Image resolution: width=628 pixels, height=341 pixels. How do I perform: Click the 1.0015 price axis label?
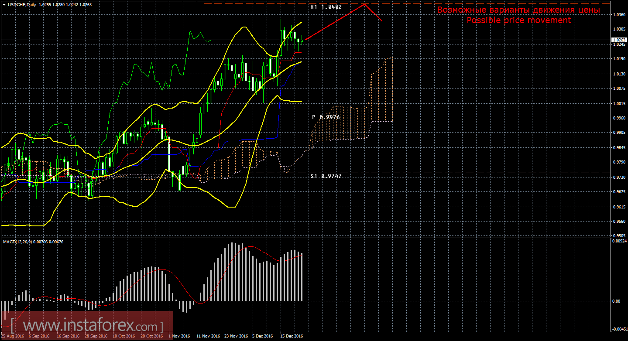click(x=619, y=103)
